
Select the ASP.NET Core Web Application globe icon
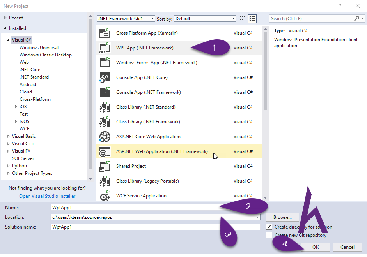click(105, 137)
